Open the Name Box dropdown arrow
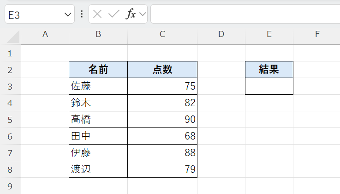The width and height of the screenshot is (340, 194). coord(67,14)
